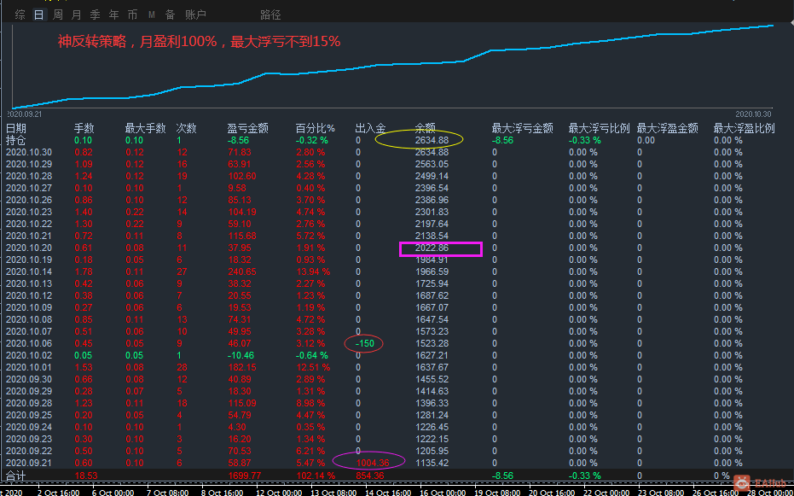Open the 账户 account tab
Image resolution: width=794 pixels, height=496 pixels.
(195, 15)
